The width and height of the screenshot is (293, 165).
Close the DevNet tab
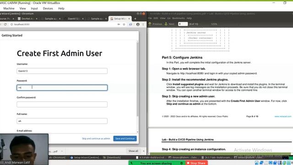[x=37, y=19]
